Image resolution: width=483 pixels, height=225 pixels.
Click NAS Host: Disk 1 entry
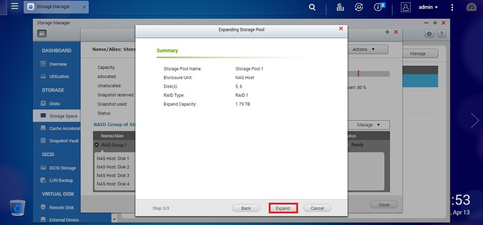pyautogui.click(x=113, y=159)
